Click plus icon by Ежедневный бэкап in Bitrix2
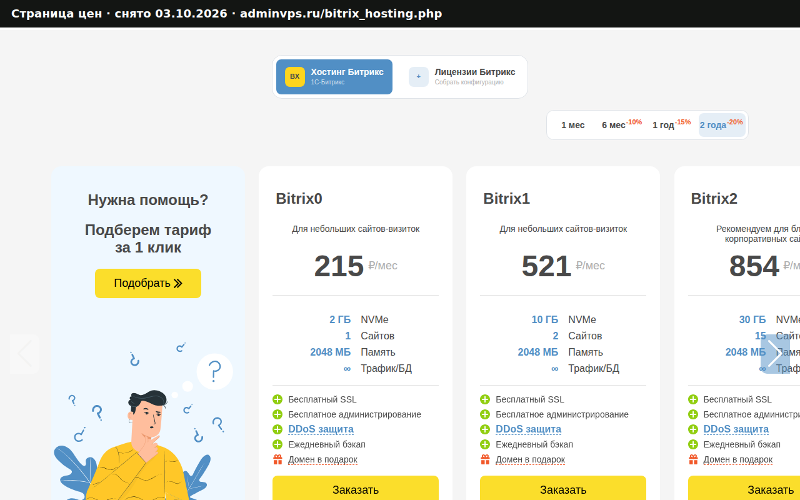 [x=693, y=444]
